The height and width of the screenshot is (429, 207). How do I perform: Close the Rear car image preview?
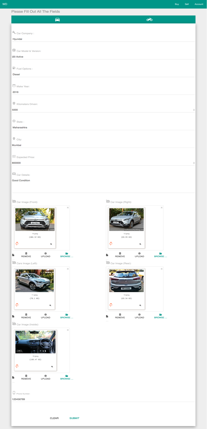click(162, 269)
